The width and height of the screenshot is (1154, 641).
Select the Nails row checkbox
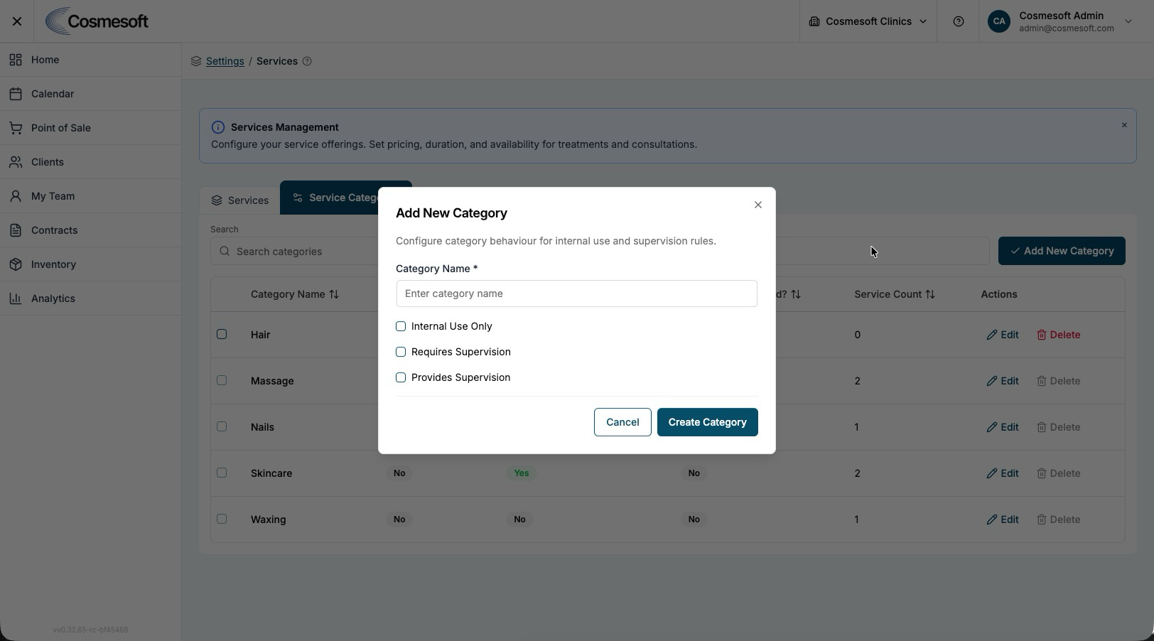[x=222, y=426]
